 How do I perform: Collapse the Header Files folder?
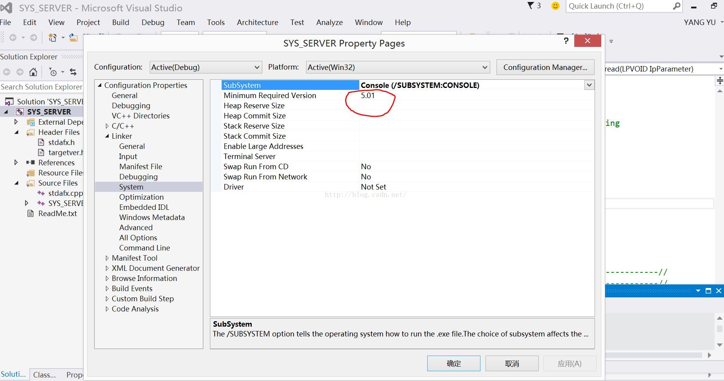tap(16, 132)
